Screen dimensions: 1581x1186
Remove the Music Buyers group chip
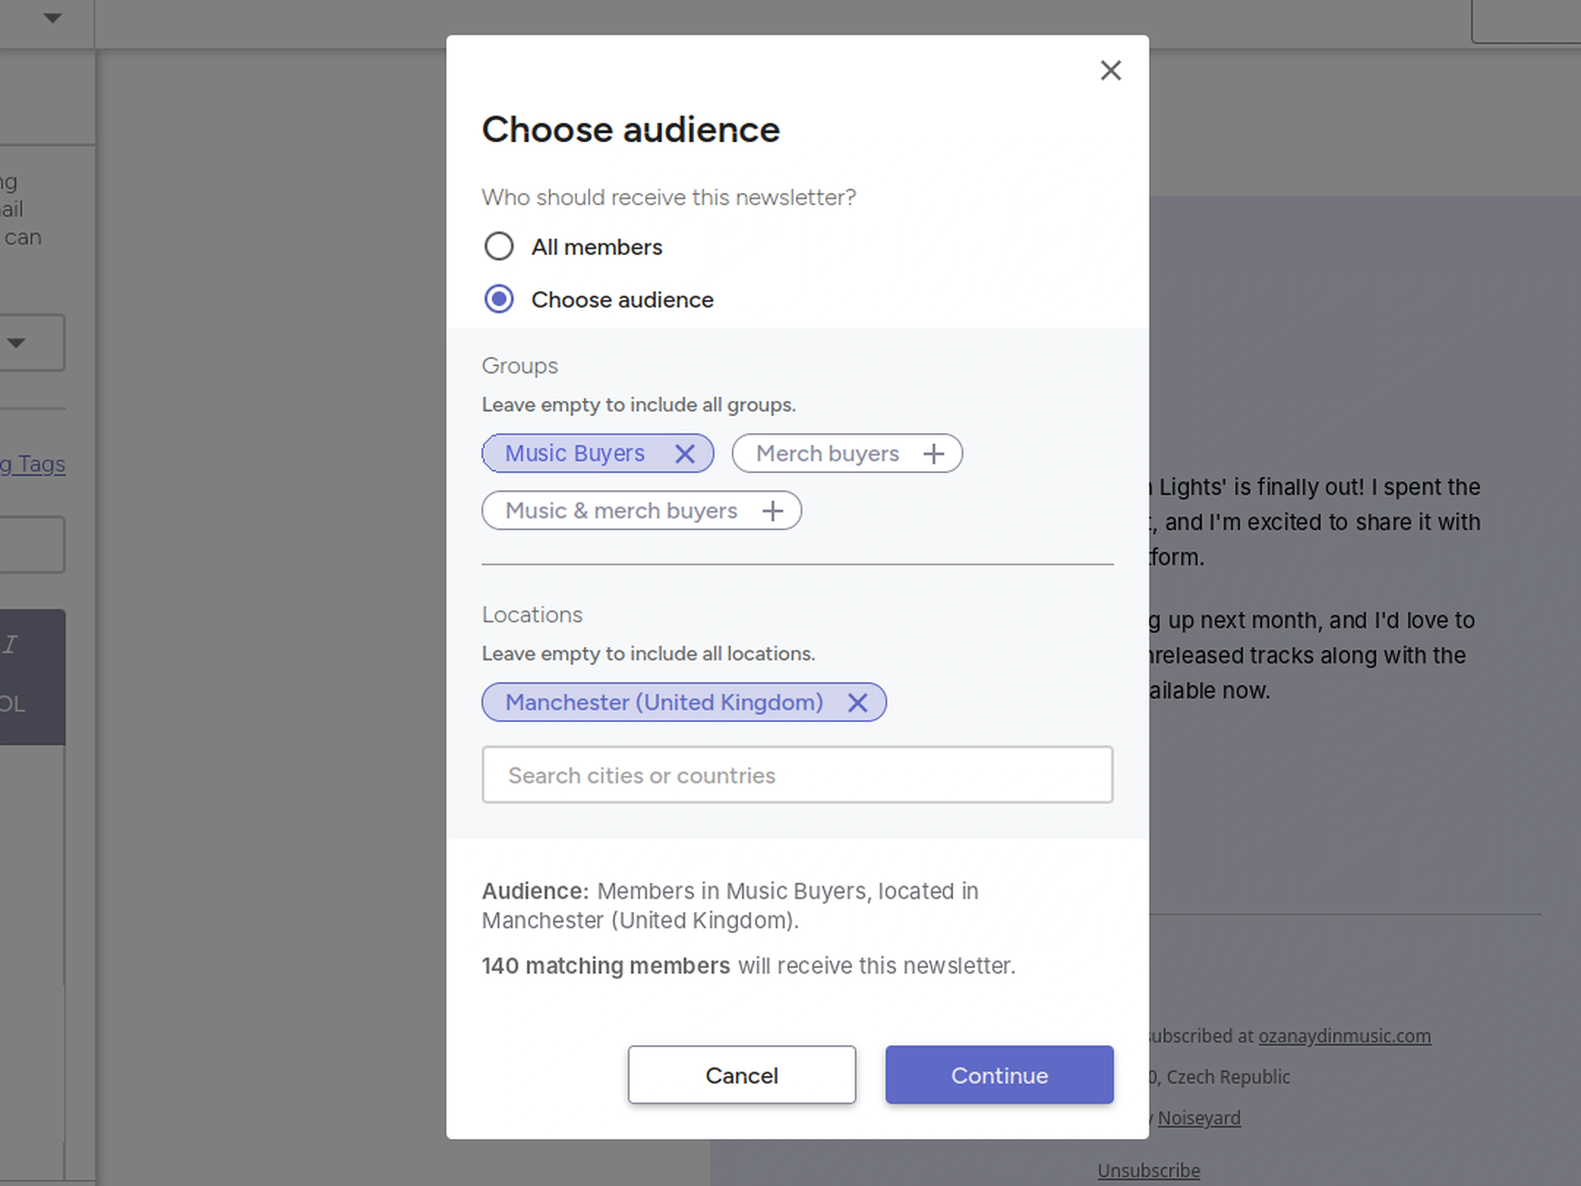(x=685, y=453)
